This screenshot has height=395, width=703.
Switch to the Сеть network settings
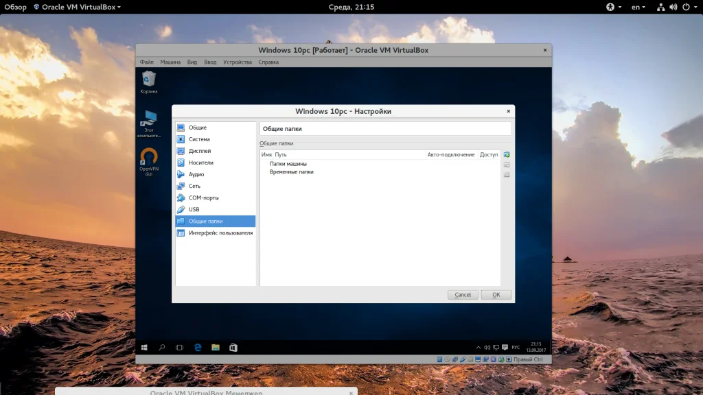[x=194, y=186]
